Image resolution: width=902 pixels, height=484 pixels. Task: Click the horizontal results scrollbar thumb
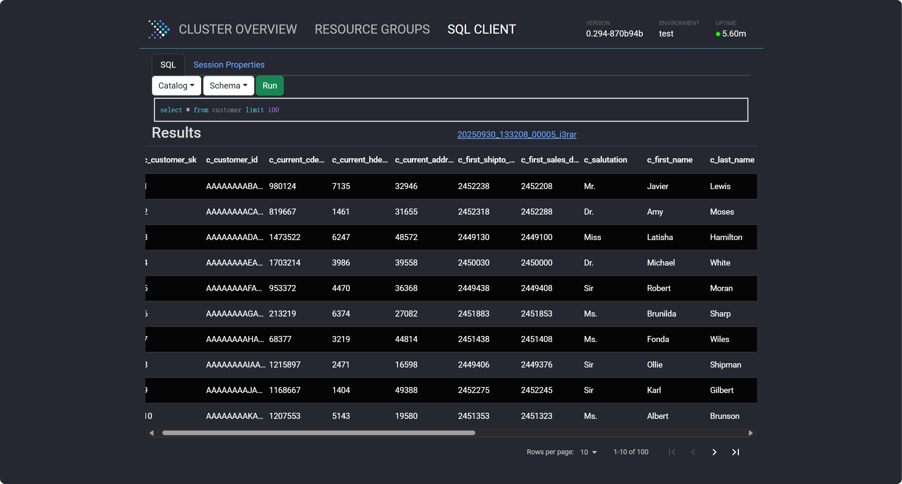[x=318, y=433]
